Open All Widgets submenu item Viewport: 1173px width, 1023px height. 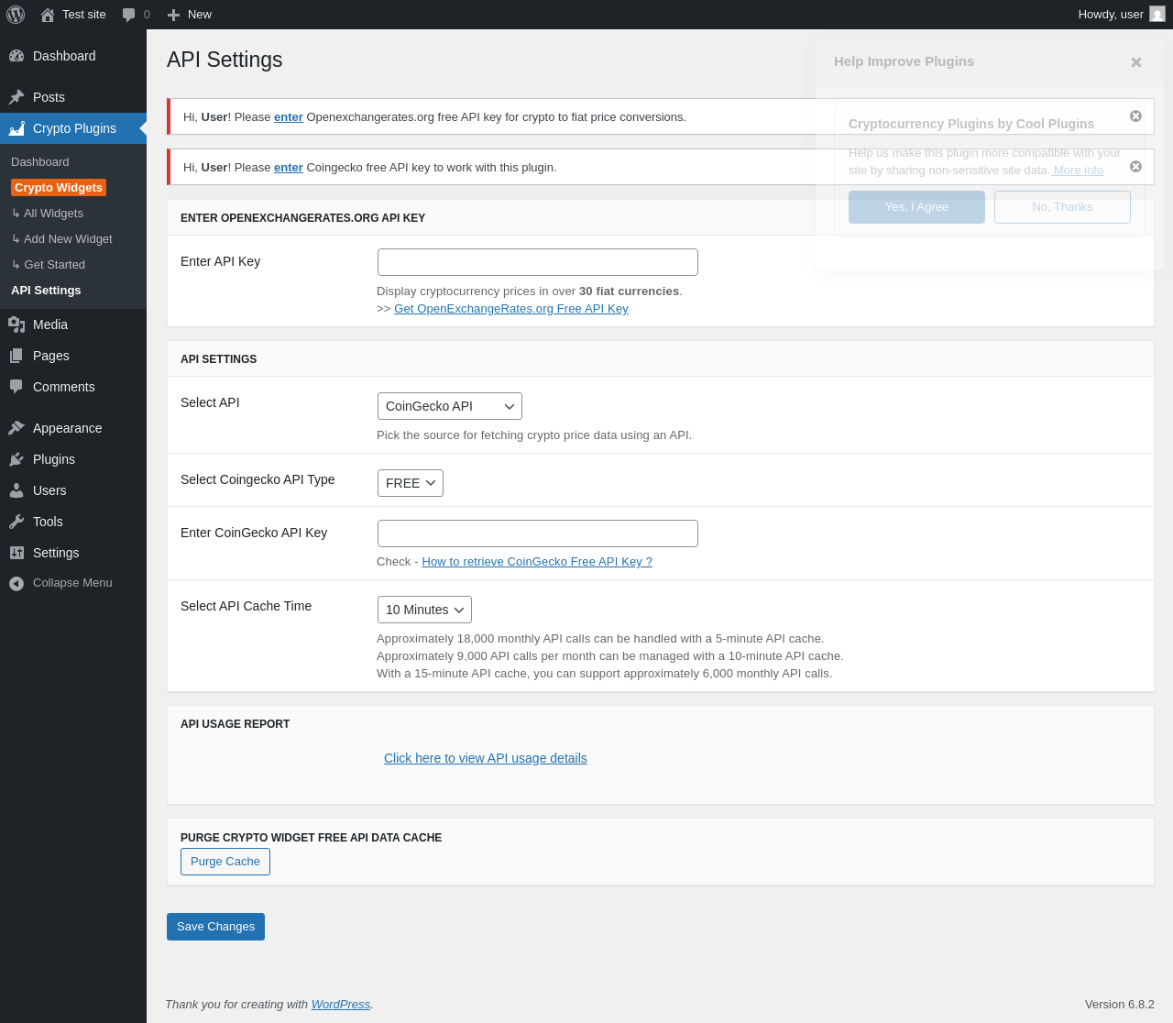tap(53, 214)
